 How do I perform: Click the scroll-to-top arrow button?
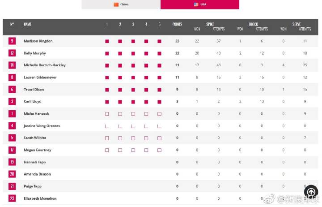click(311, 192)
